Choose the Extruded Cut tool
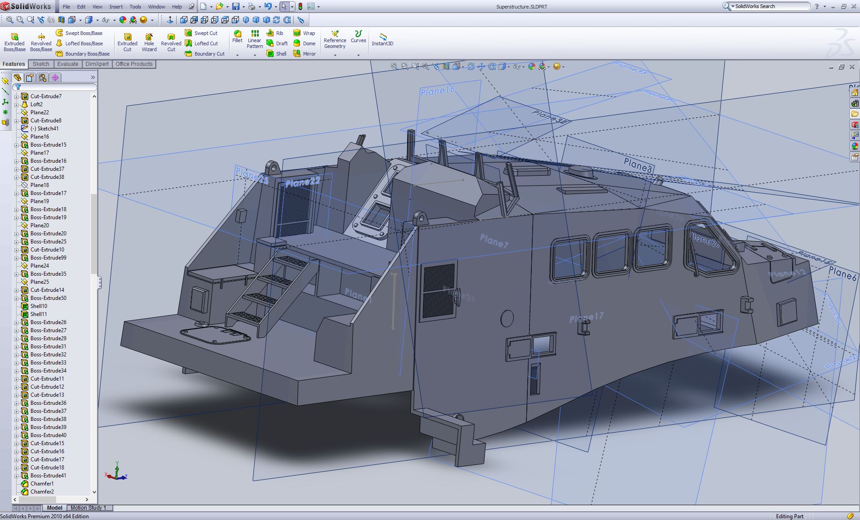The height and width of the screenshot is (520, 860). (127, 42)
